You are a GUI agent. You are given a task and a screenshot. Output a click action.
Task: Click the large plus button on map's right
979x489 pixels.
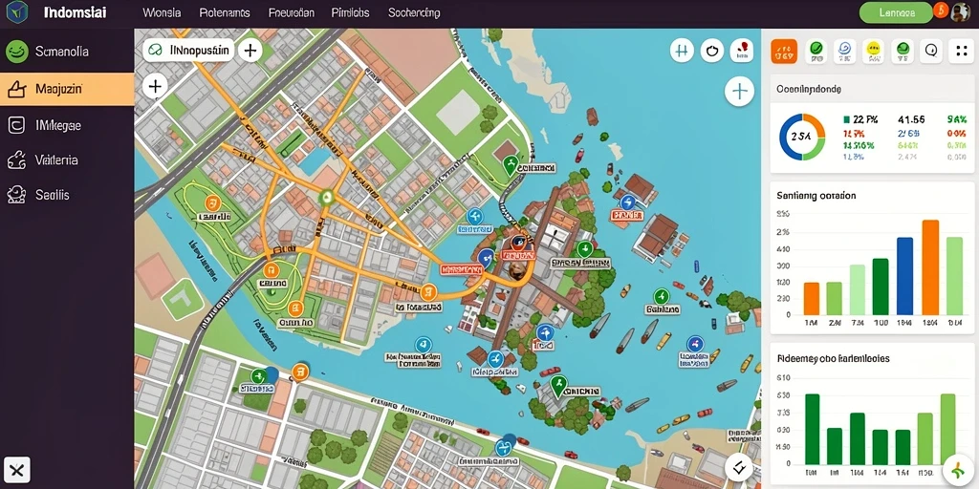739,92
